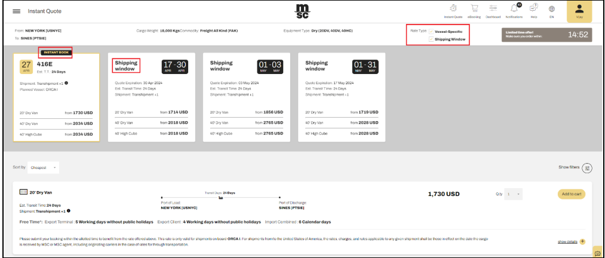Click 'Quote Expiration: 03 May 2024' text
Image resolution: width=605 pixels, height=258 pixels.
tap(234, 83)
